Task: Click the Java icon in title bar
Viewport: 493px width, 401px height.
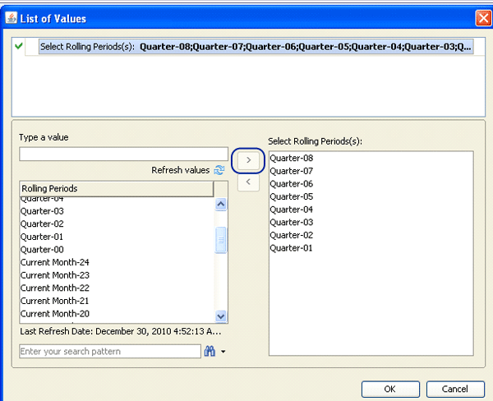Action: pos(12,17)
